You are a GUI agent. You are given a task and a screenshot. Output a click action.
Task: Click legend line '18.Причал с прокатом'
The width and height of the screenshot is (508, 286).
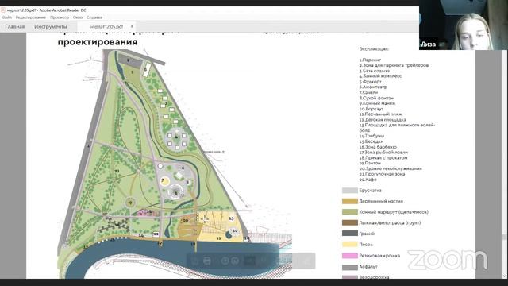tap(383, 157)
